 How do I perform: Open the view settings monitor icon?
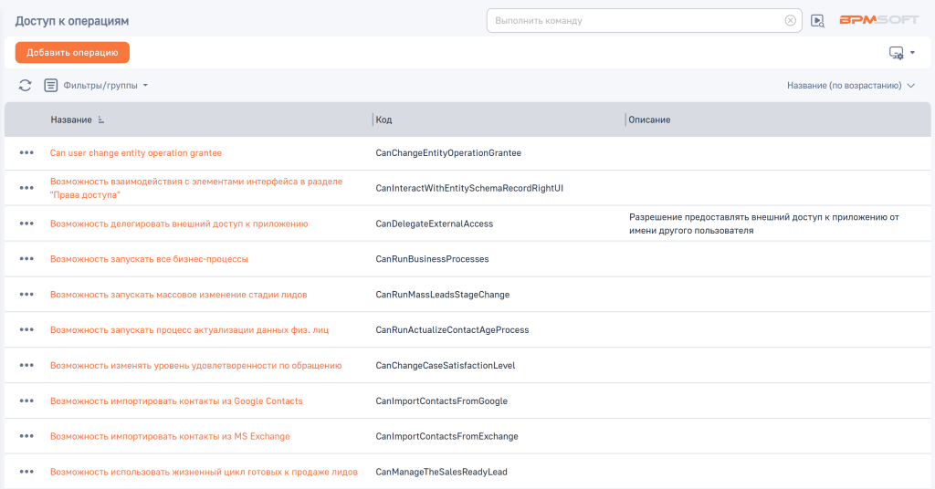897,53
